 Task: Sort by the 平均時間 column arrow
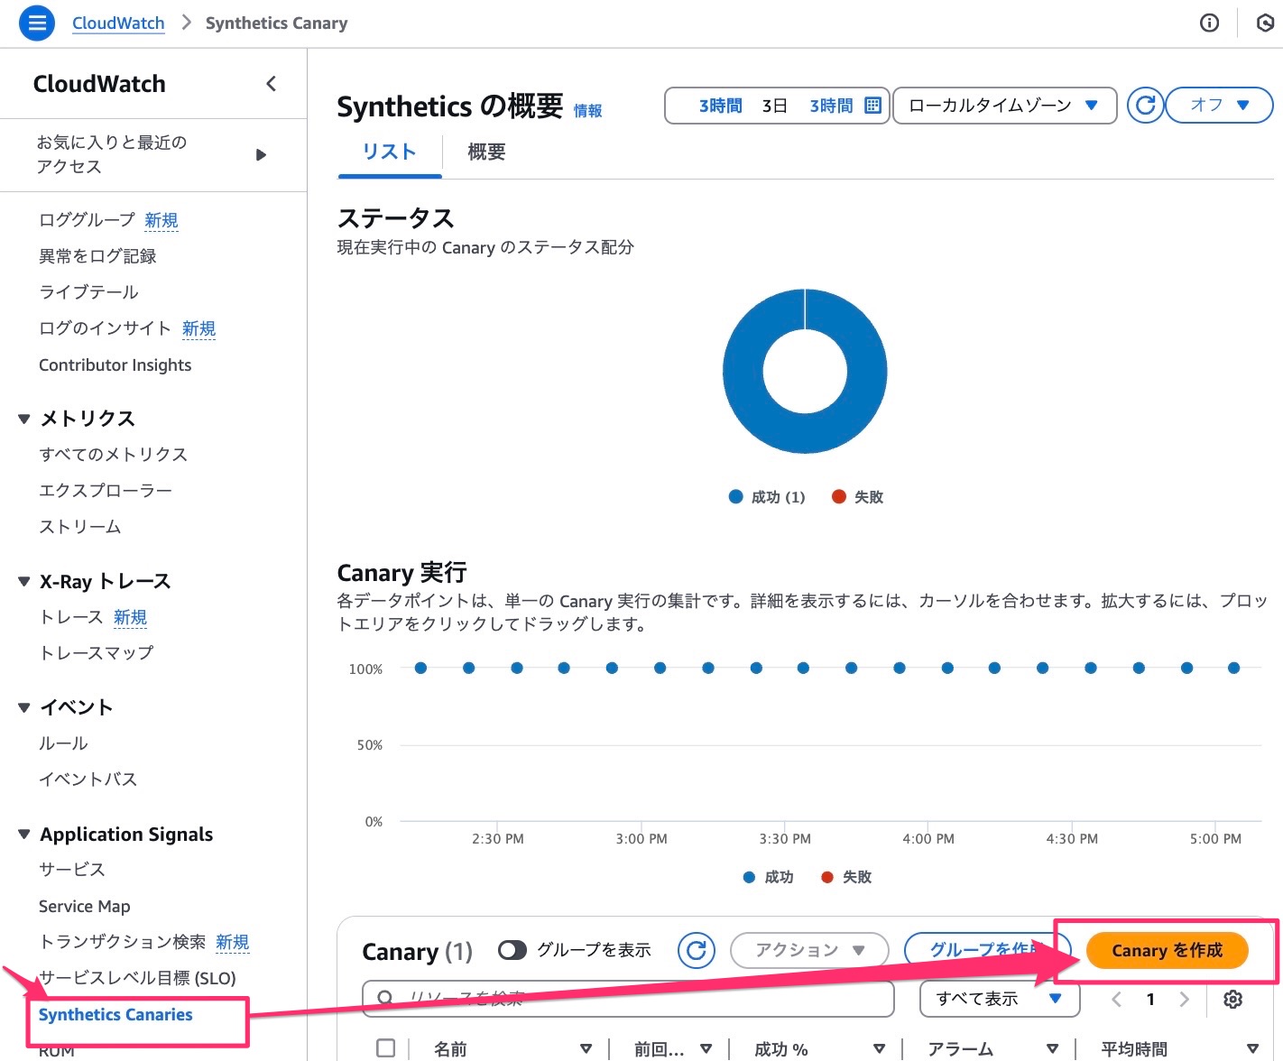pyautogui.click(x=1252, y=1048)
